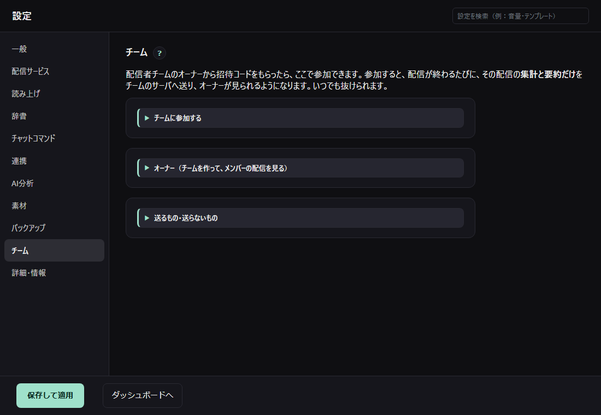Click the triangle arrow beside 送るもの・送らないもの

click(147, 218)
